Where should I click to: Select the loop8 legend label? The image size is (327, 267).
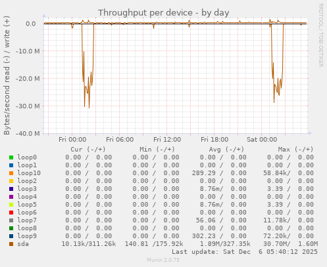click(x=27, y=228)
